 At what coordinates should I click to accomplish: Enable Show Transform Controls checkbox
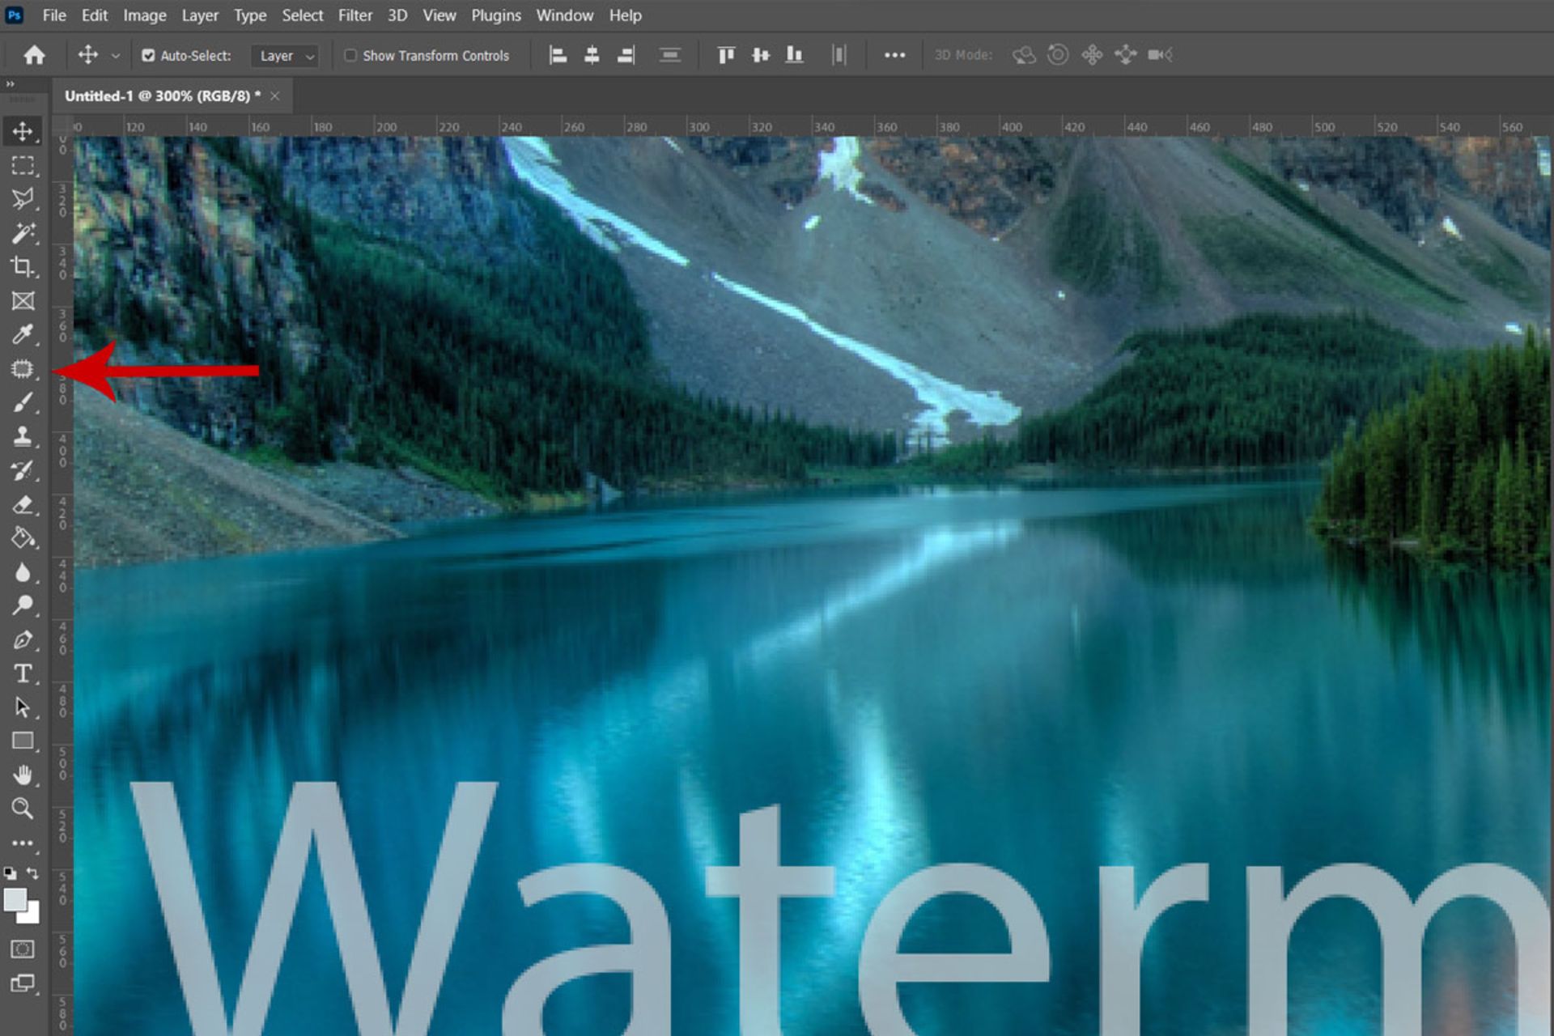pyautogui.click(x=350, y=56)
